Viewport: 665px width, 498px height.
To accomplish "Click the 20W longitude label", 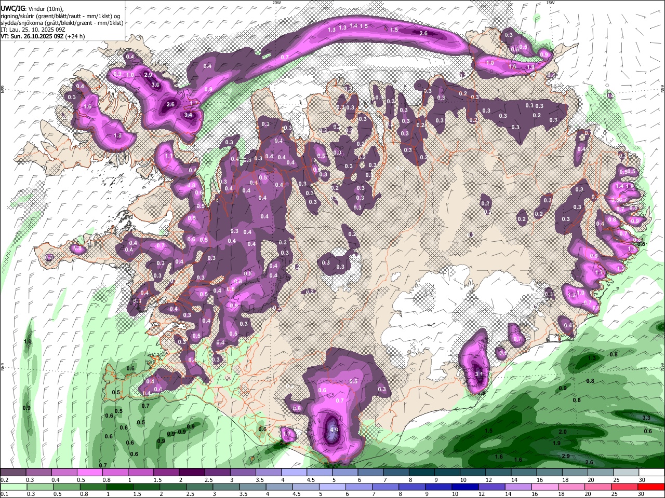I will (276, 3).
